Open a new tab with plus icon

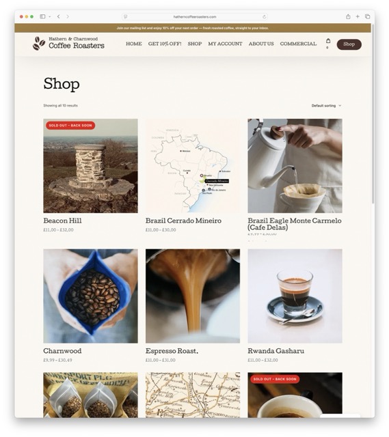coord(358,16)
